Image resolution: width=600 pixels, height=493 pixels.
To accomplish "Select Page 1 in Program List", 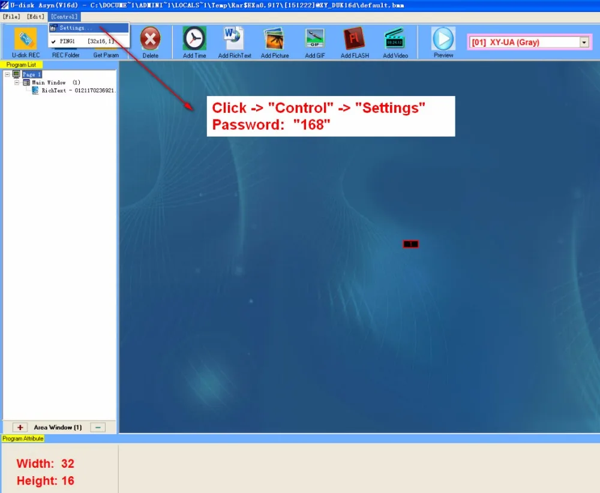I will 31,74.
